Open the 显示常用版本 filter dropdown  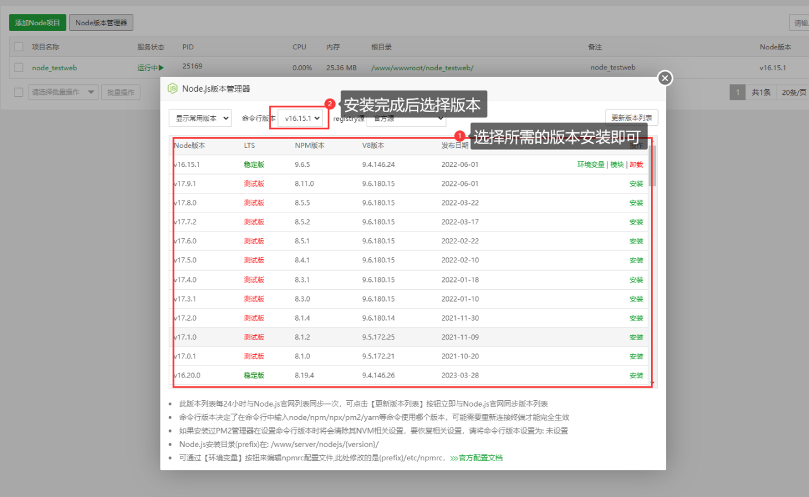[x=200, y=118]
